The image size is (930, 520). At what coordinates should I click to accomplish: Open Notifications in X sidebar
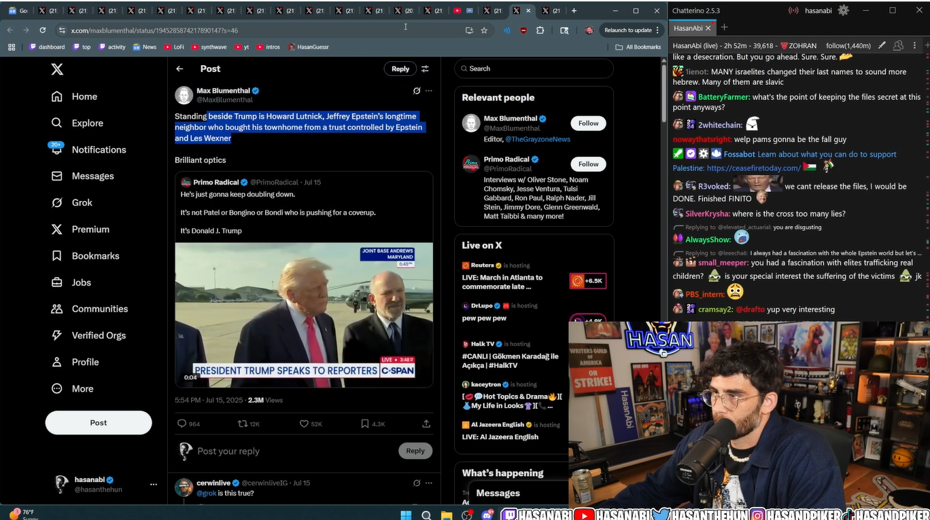88,149
